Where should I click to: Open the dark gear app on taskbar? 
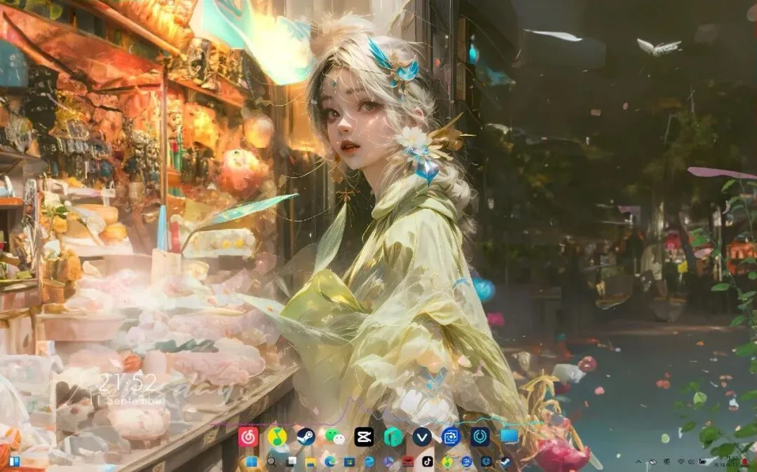[486, 462]
